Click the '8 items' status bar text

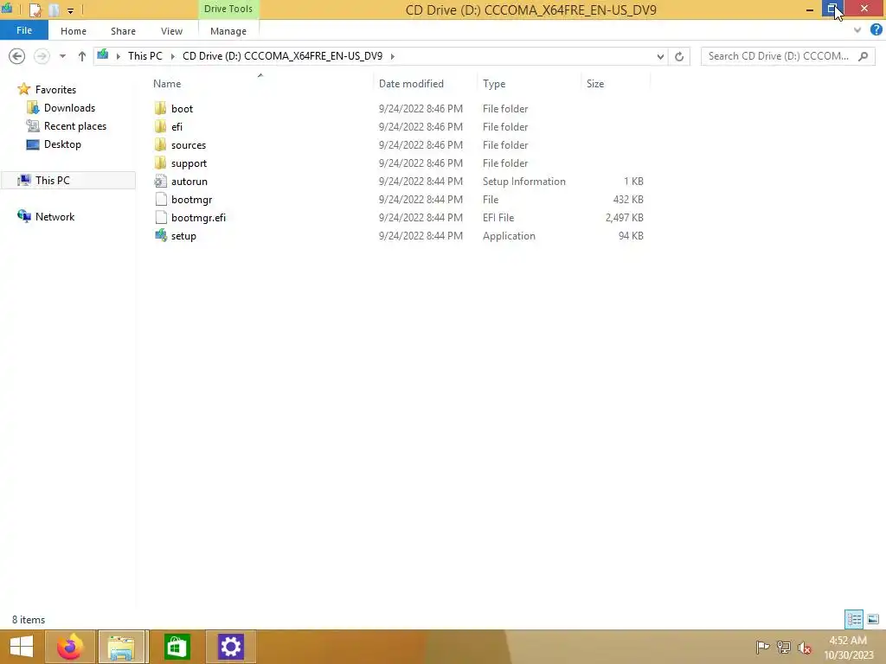29,619
